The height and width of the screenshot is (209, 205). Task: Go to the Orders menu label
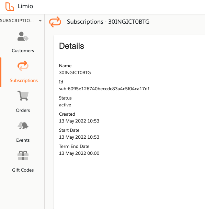pyautogui.click(x=23, y=111)
